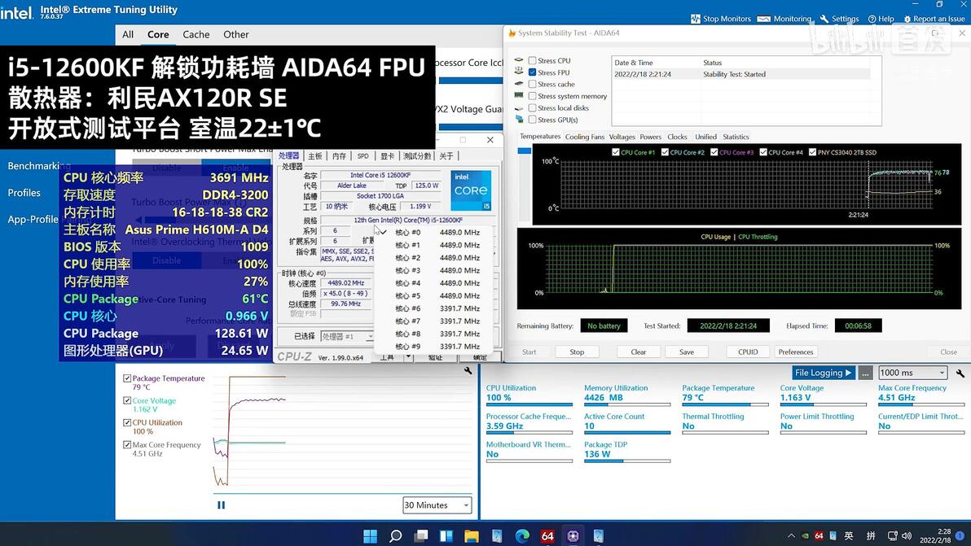This screenshot has width=971, height=546.
Task: Click the Report an Issue bug icon
Action: pyautogui.click(x=907, y=19)
